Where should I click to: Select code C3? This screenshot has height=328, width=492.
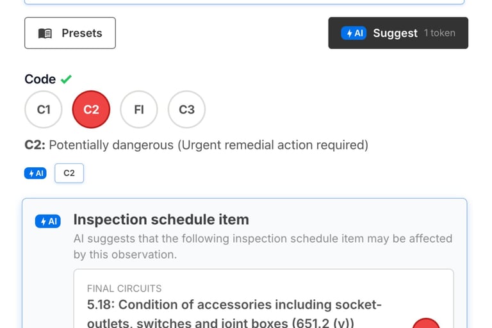click(186, 110)
